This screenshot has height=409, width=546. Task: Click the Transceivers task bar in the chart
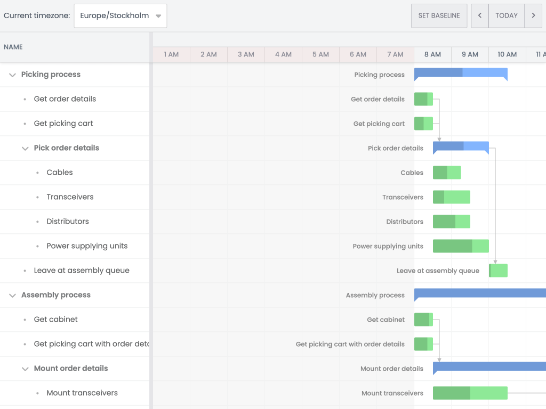pyautogui.click(x=451, y=197)
